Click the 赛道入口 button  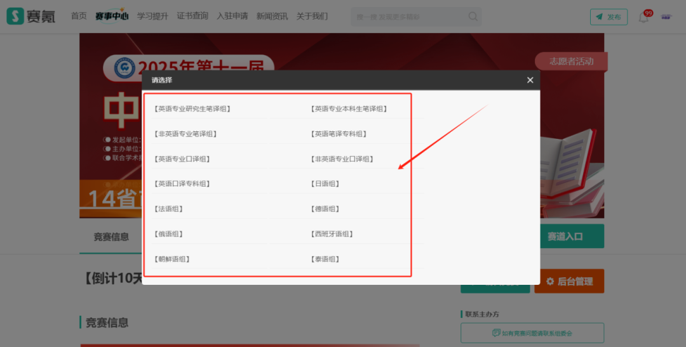click(572, 237)
